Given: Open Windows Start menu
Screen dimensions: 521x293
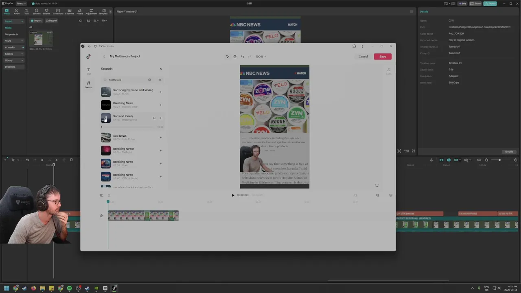Looking at the screenshot, I should coord(7,288).
